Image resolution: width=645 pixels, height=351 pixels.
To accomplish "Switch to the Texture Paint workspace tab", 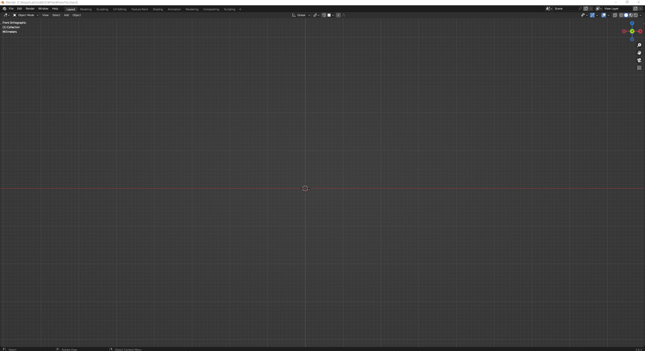I will click(x=140, y=9).
